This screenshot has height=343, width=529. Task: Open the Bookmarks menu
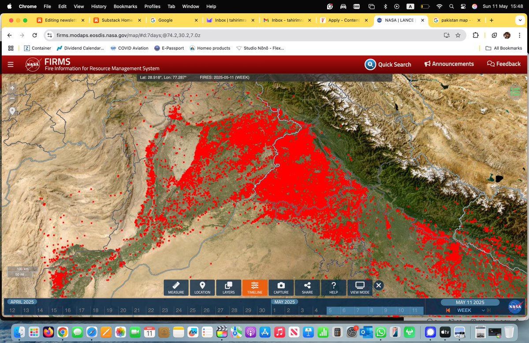click(125, 7)
